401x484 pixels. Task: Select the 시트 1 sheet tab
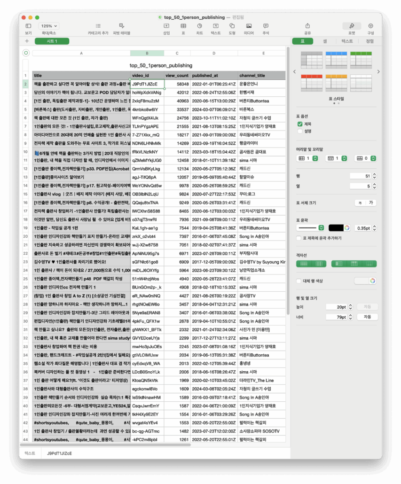click(x=52, y=41)
